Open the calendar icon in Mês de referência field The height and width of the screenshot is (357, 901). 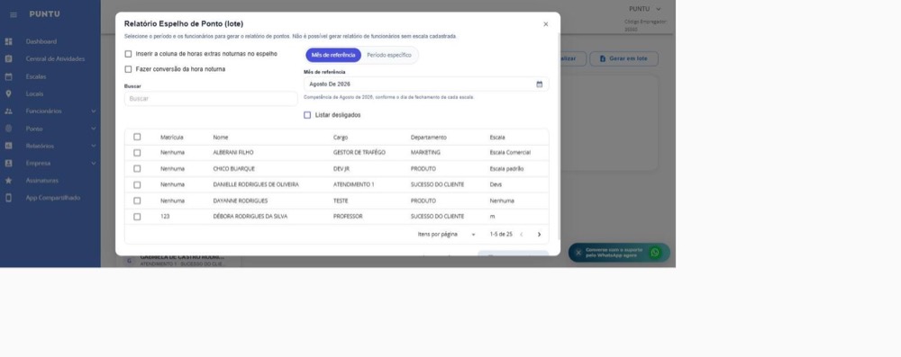pyautogui.click(x=539, y=85)
